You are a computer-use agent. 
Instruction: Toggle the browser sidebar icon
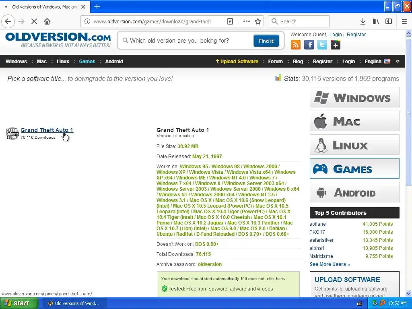[389, 21]
